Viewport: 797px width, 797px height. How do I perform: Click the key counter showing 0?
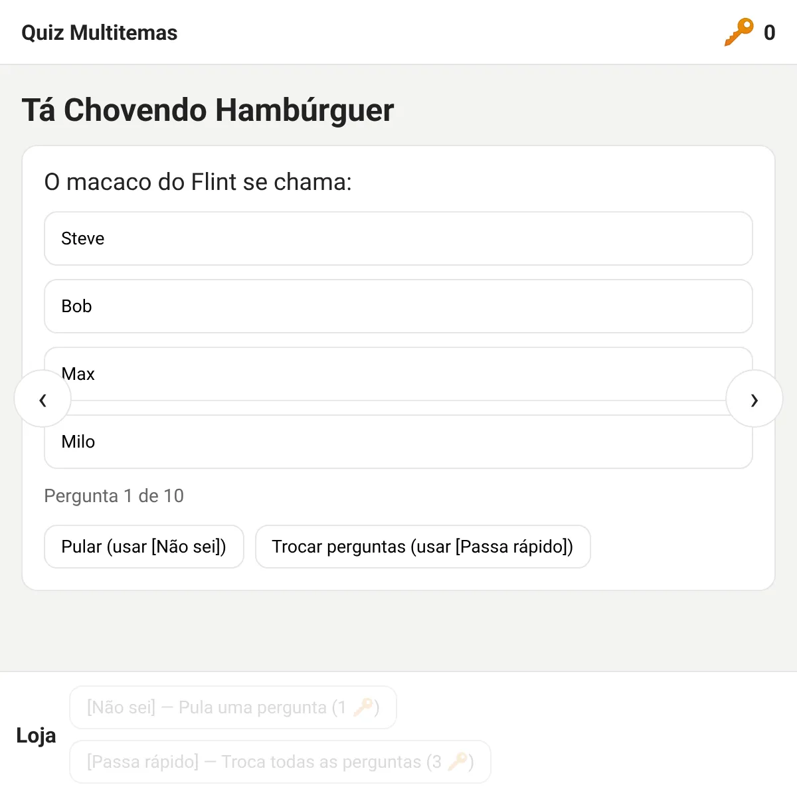coord(769,33)
